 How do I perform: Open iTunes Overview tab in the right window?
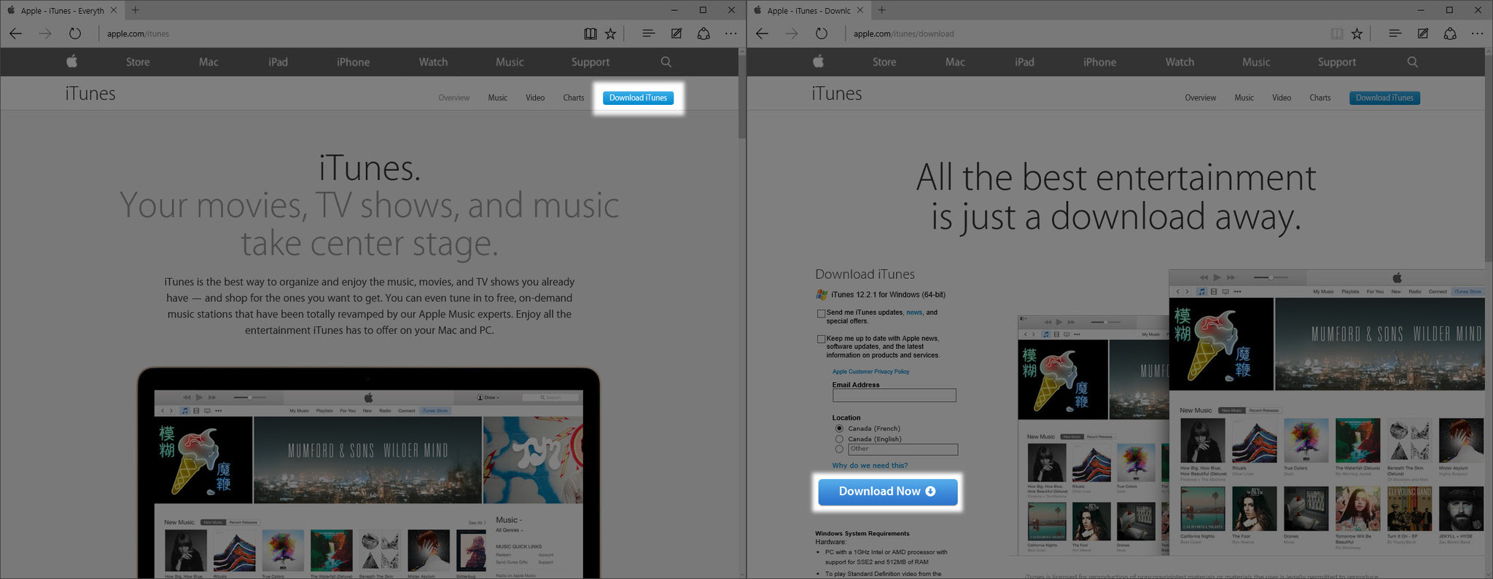(x=1200, y=98)
